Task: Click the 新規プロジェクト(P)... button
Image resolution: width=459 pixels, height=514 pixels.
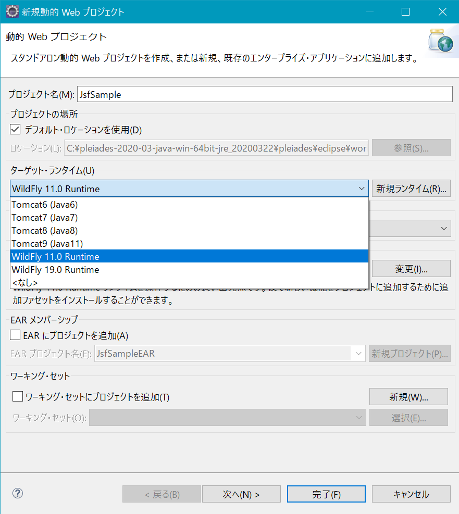Action: pyautogui.click(x=410, y=354)
